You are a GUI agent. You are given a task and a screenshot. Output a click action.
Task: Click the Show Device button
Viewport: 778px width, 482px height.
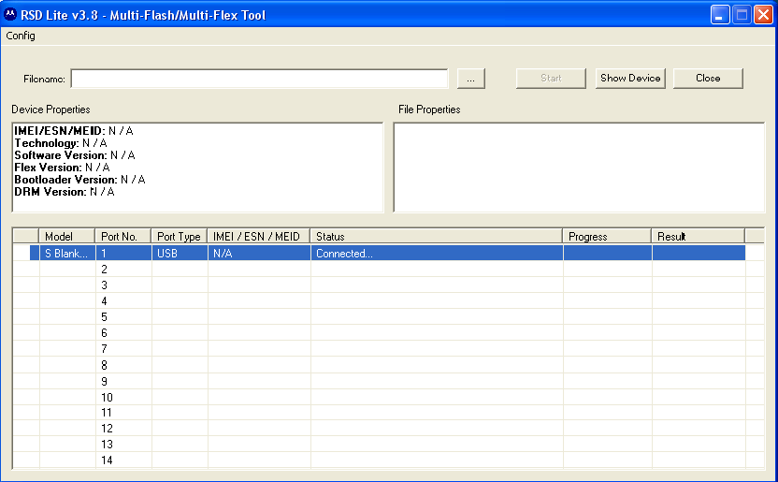tap(630, 79)
